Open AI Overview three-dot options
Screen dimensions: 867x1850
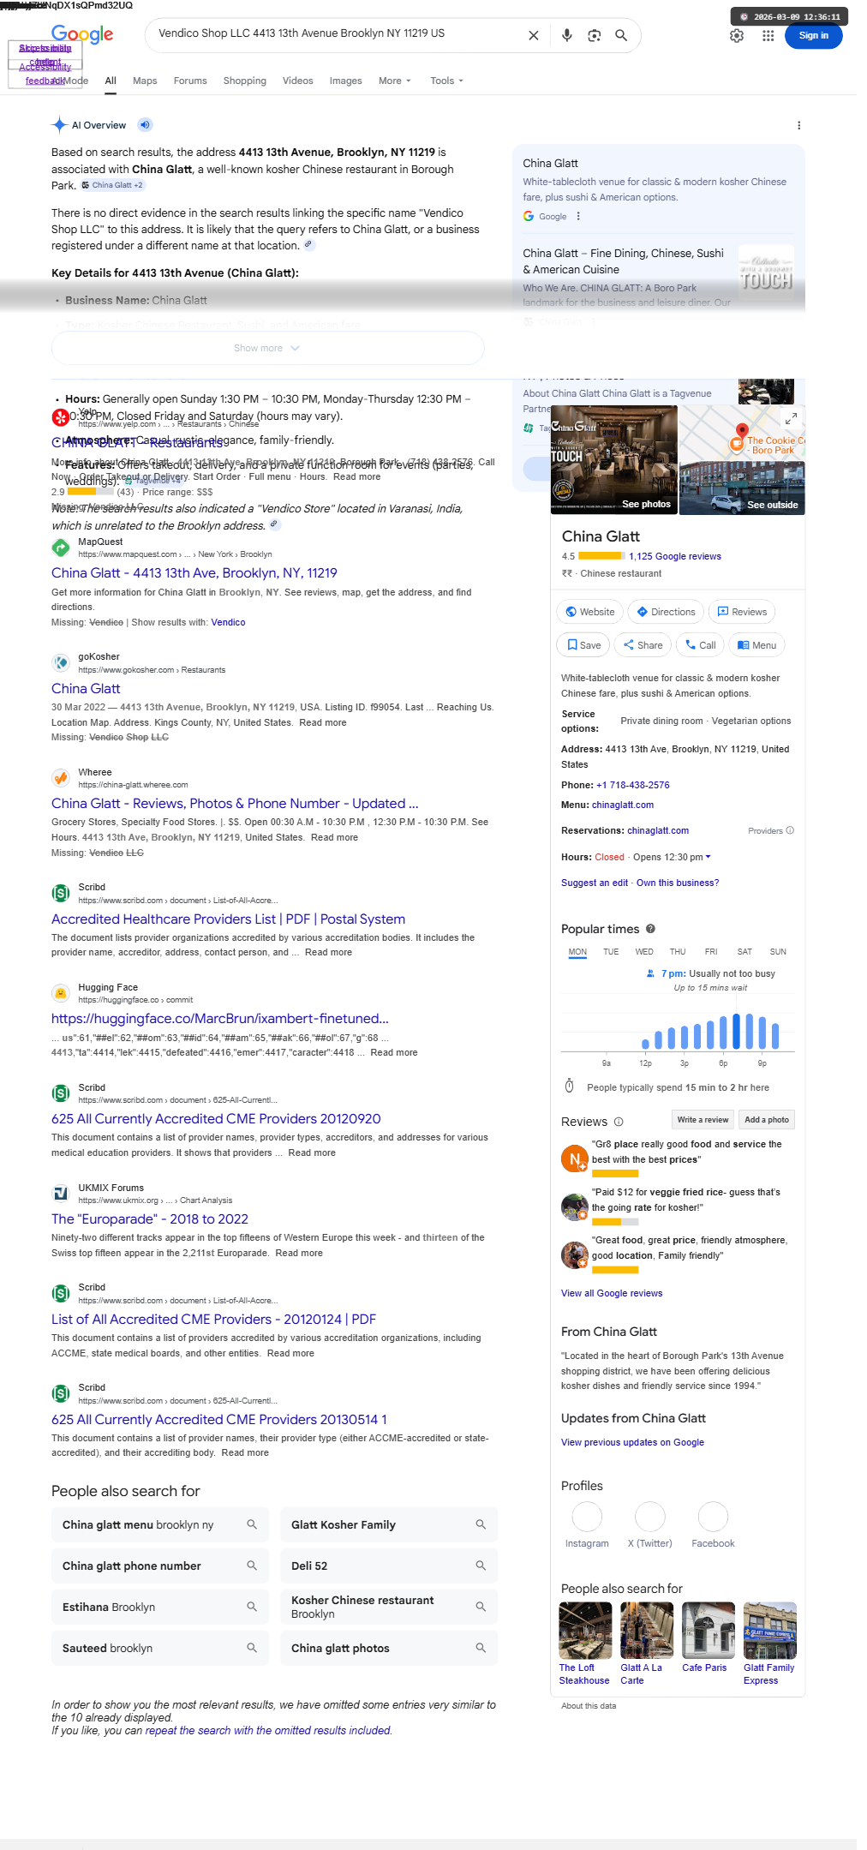798,125
